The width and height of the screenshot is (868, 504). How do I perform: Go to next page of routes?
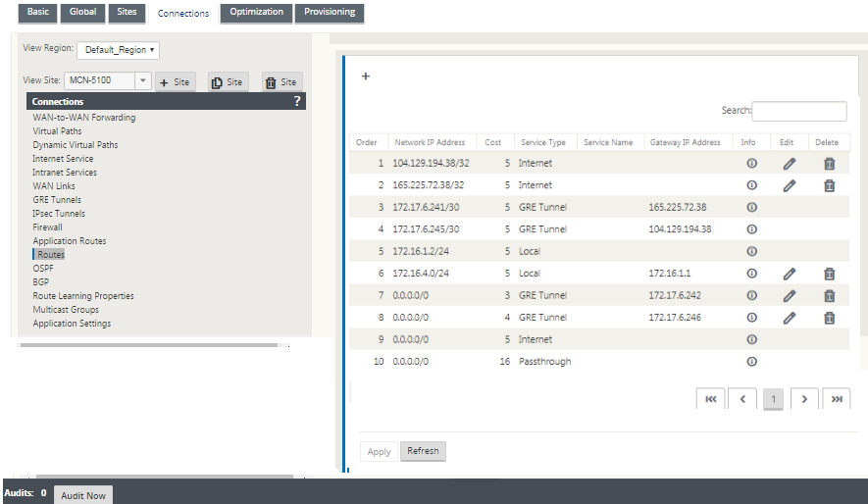coord(804,399)
